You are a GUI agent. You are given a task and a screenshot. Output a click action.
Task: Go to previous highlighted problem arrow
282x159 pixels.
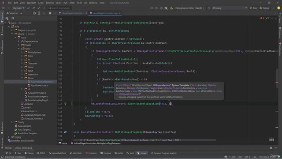click(x=272, y=18)
